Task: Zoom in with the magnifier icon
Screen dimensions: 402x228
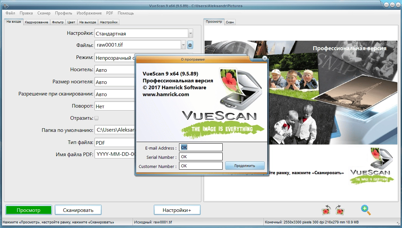Action: point(366,209)
